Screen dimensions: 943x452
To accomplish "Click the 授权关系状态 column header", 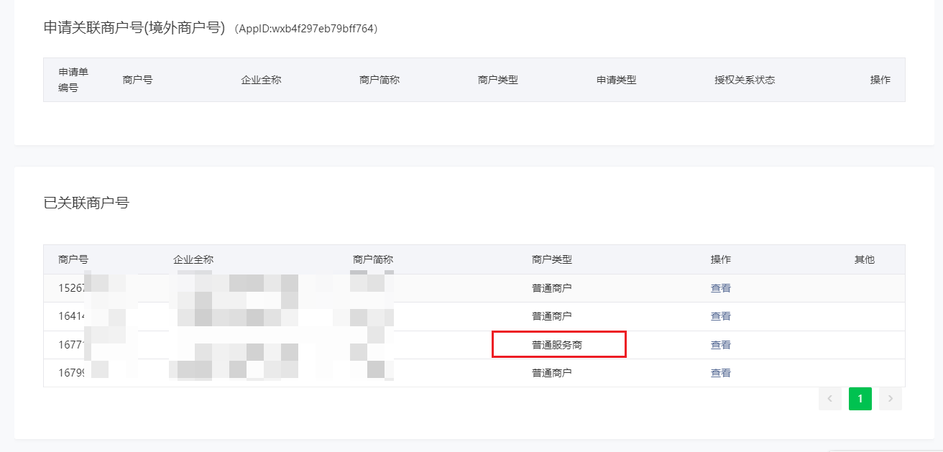I will [x=744, y=80].
